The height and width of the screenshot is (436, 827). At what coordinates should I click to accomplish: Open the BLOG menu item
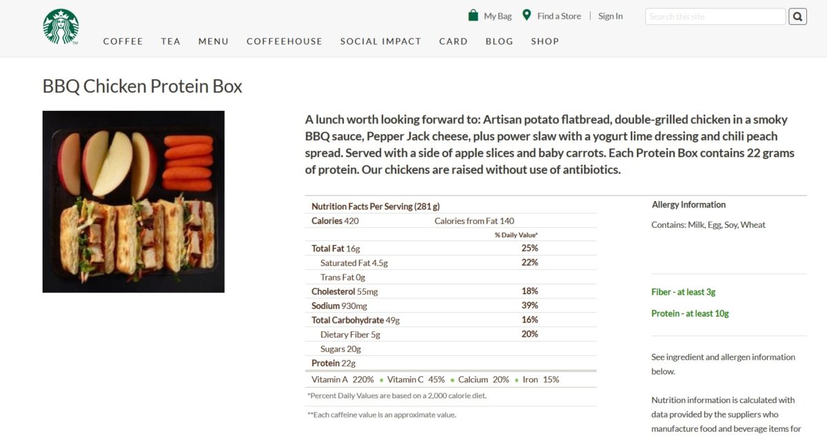pyautogui.click(x=499, y=41)
